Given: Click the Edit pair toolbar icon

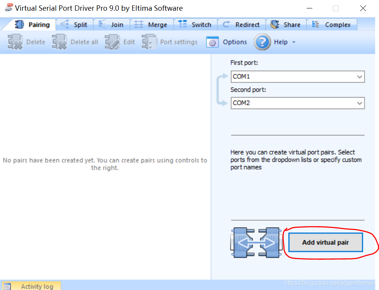Looking at the screenshot, I should (112, 42).
